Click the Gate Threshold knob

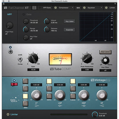(26, 21)
